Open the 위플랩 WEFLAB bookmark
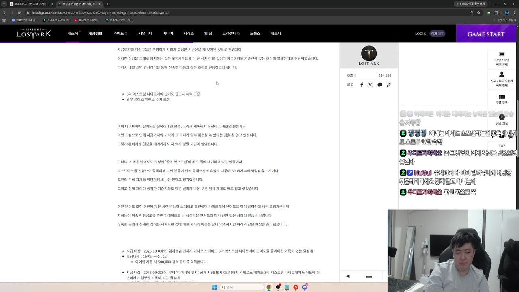519x292 pixels. [x=24, y=20]
